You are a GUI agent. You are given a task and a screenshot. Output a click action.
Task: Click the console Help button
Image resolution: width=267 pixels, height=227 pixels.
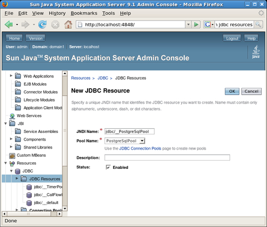click(x=252, y=38)
